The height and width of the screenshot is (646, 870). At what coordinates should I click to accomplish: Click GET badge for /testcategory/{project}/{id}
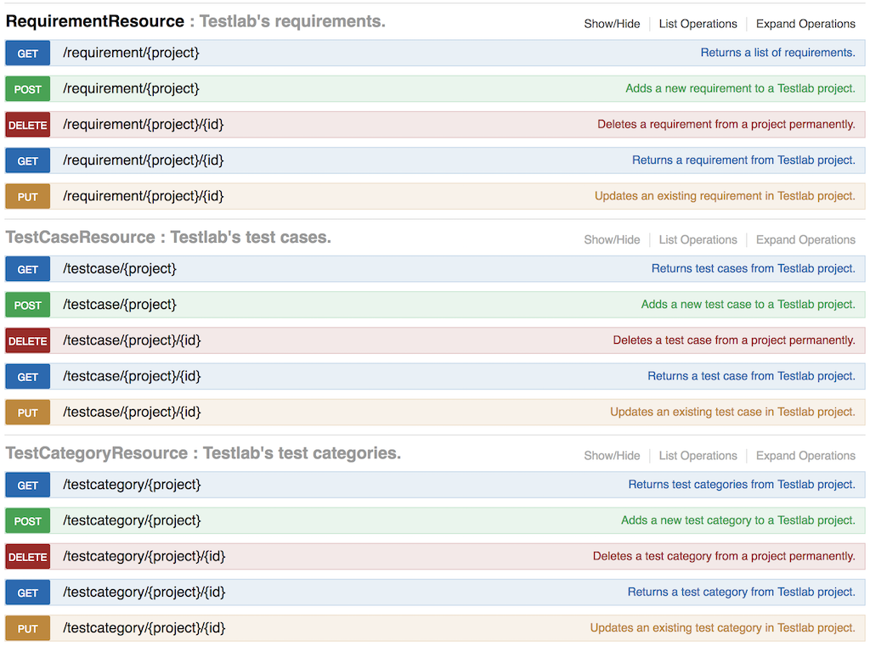point(28,593)
